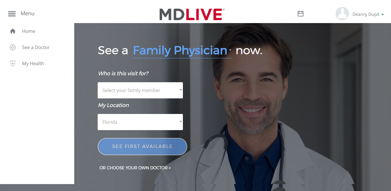391x191 pixels.
Task: Click the Home house icon
Action: 13,31
